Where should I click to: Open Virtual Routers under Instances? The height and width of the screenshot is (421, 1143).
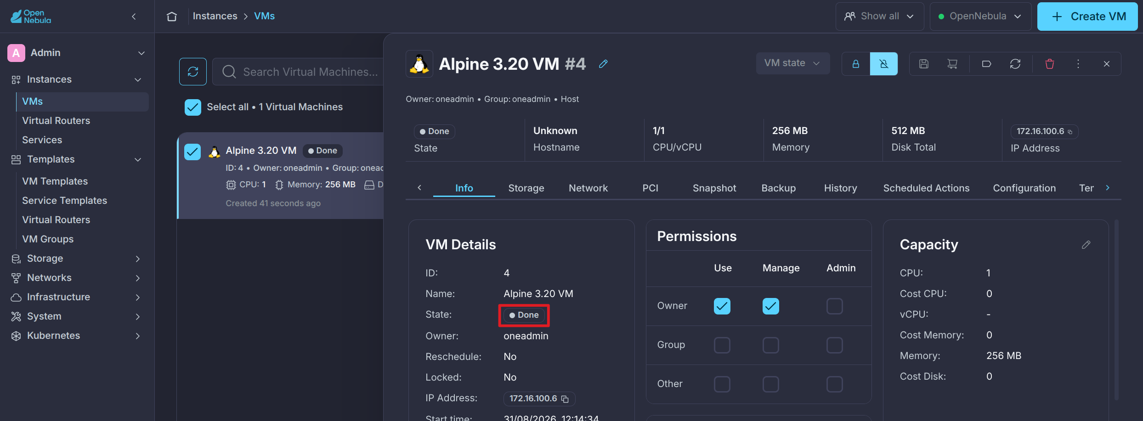[x=56, y=121]
